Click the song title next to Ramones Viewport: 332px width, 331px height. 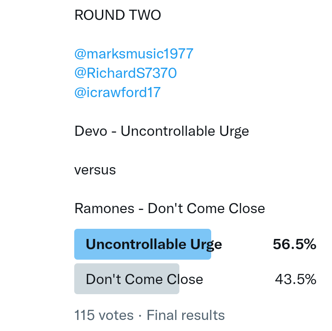(x=206, y=209)
